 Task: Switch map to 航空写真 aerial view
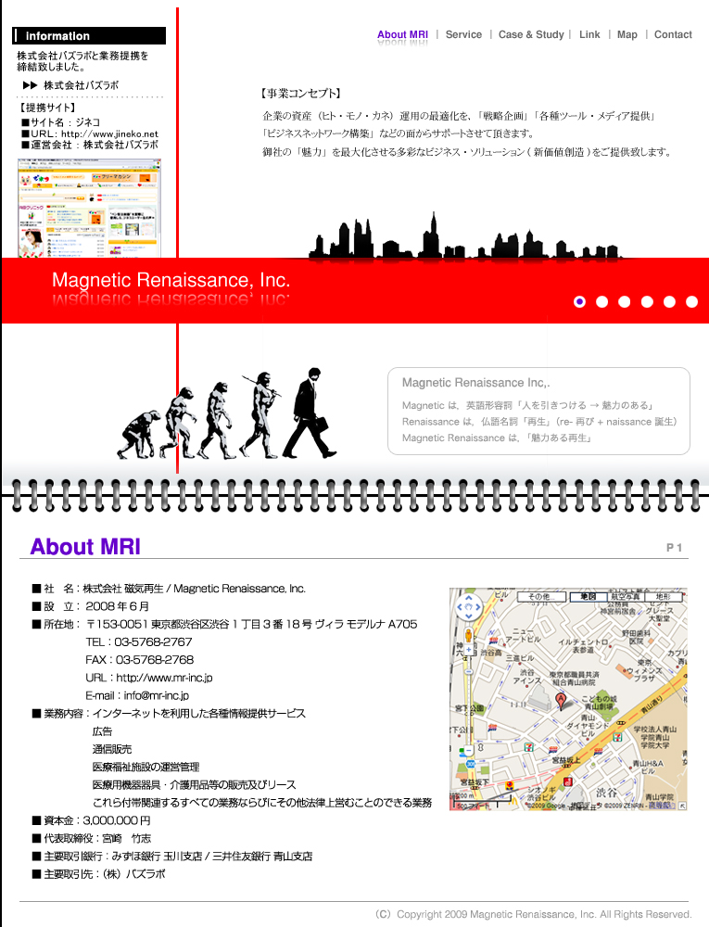(626, 597)
